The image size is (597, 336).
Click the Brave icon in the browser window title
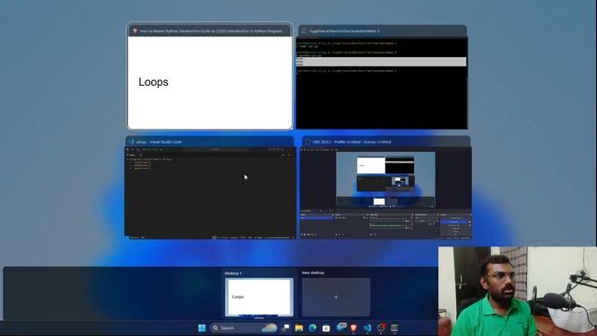coord(134,31)
